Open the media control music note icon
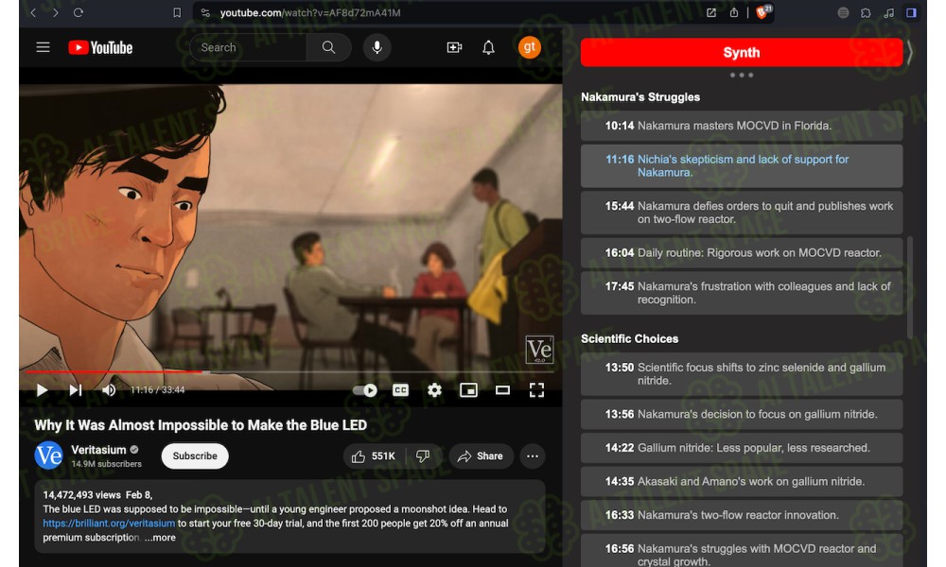 [888, 12]
